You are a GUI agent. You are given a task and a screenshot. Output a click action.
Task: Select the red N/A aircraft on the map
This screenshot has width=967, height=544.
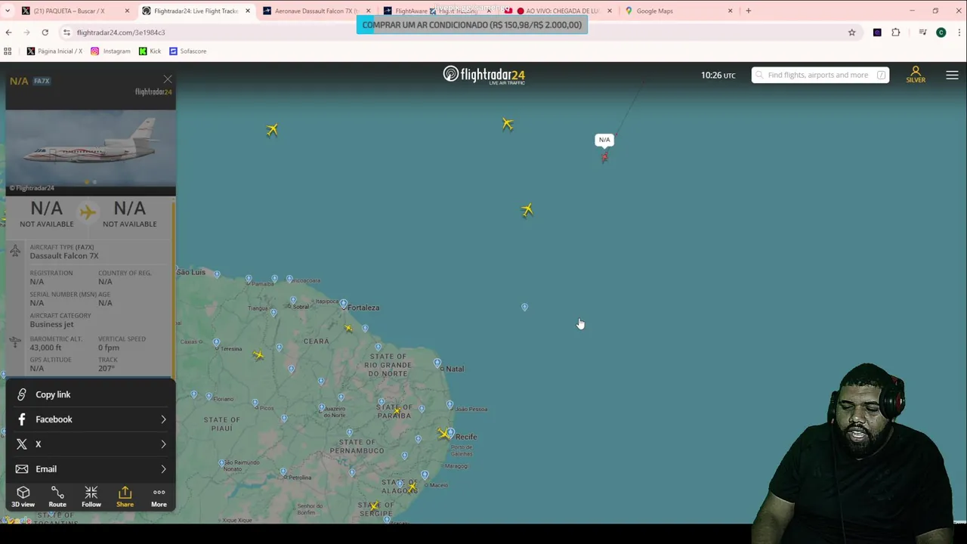click(604, 157)
